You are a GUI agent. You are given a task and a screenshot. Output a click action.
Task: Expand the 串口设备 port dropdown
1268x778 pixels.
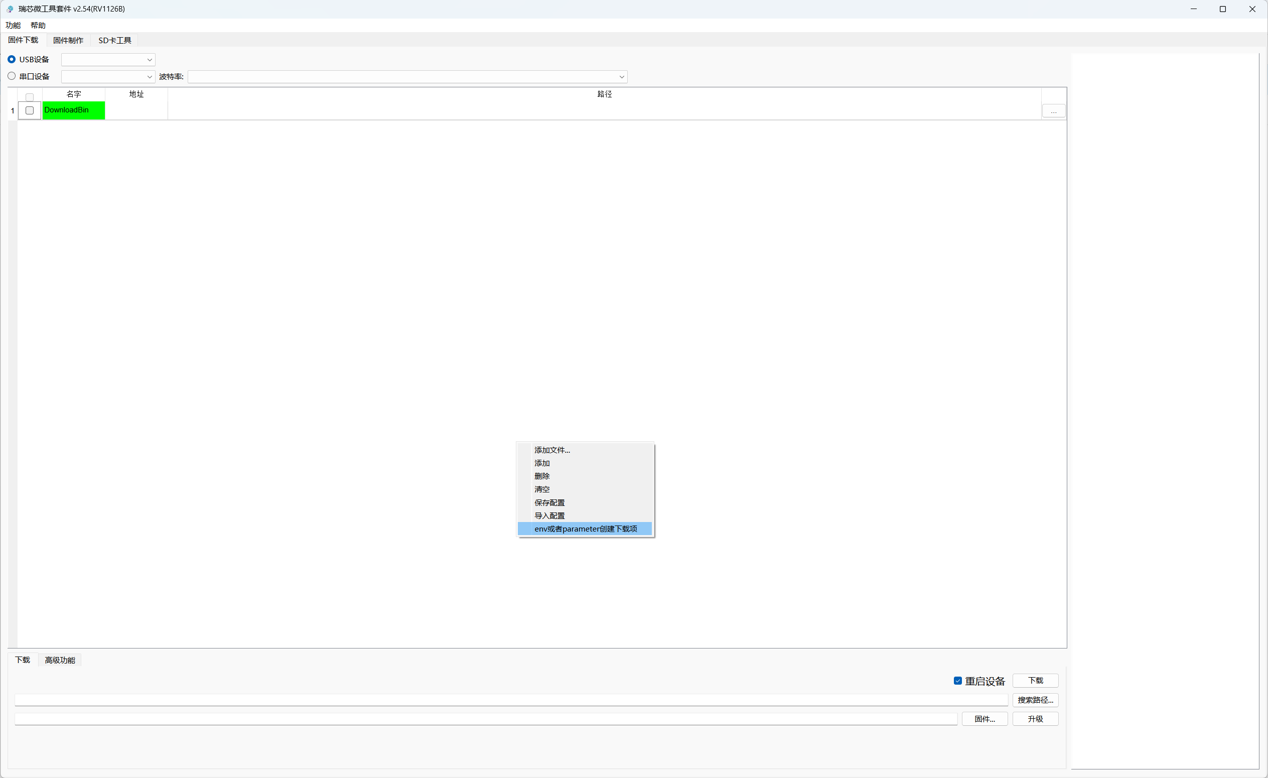(108, 77)
